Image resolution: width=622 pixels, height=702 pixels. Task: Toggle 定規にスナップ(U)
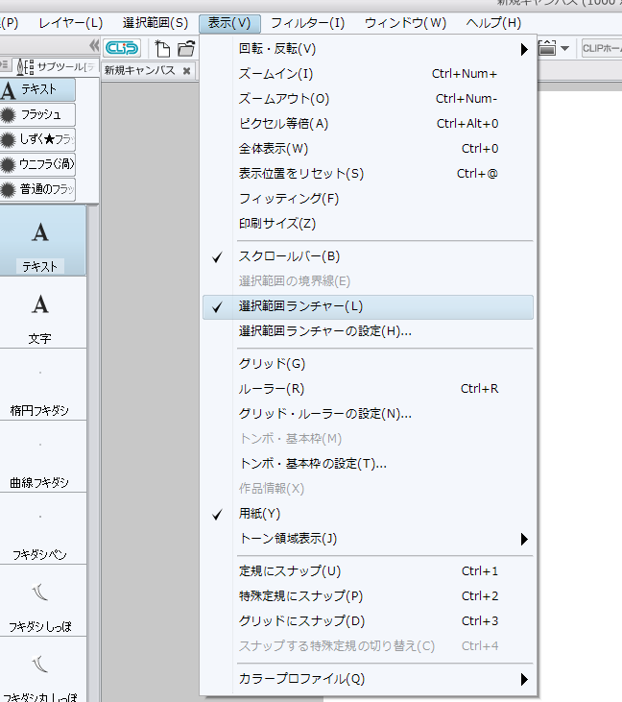(x=368, y=570)
